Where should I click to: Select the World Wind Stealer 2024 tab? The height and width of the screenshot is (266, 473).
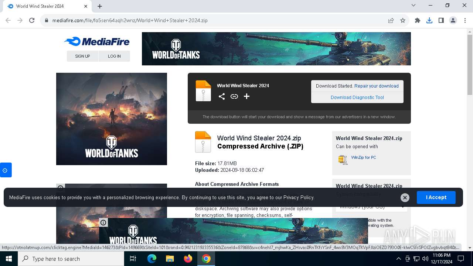[47, 6]
